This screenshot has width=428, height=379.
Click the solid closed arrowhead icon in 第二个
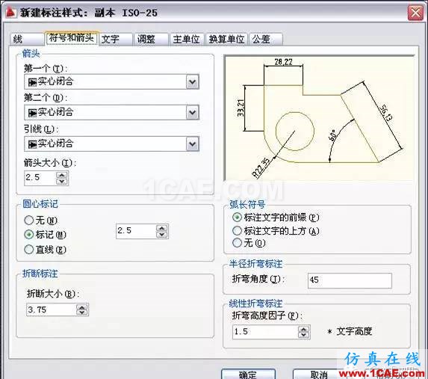click(32, 113)
